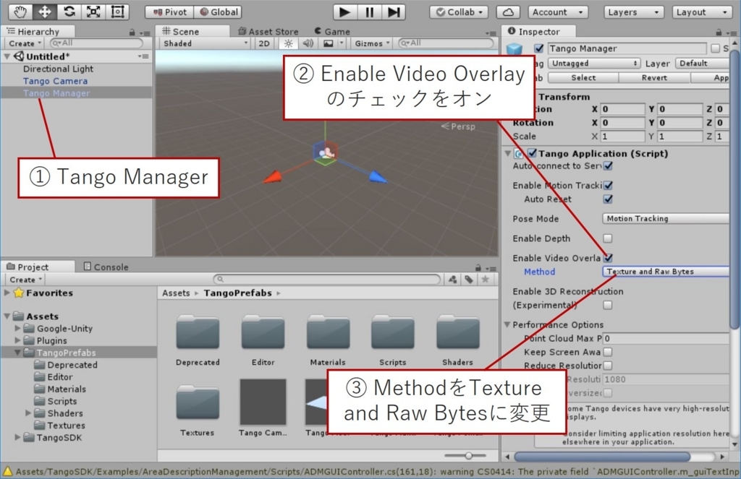741x479 pixels.
Task: Toggle Global handle rotation
Action: [219, 12]
